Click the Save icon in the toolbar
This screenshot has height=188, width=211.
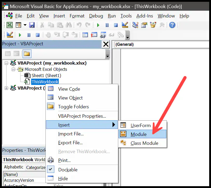point(32,25)
